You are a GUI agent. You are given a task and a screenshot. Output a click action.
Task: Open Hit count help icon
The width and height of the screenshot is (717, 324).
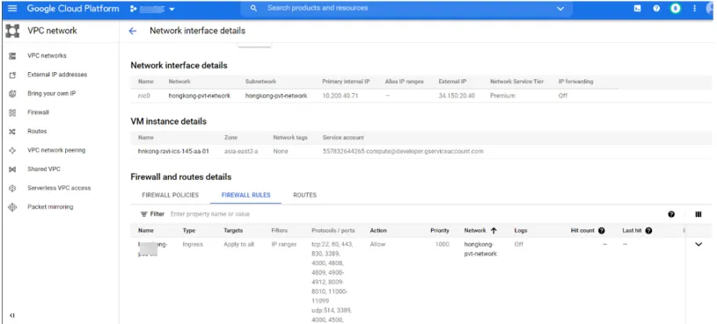[x=601, y=230]
